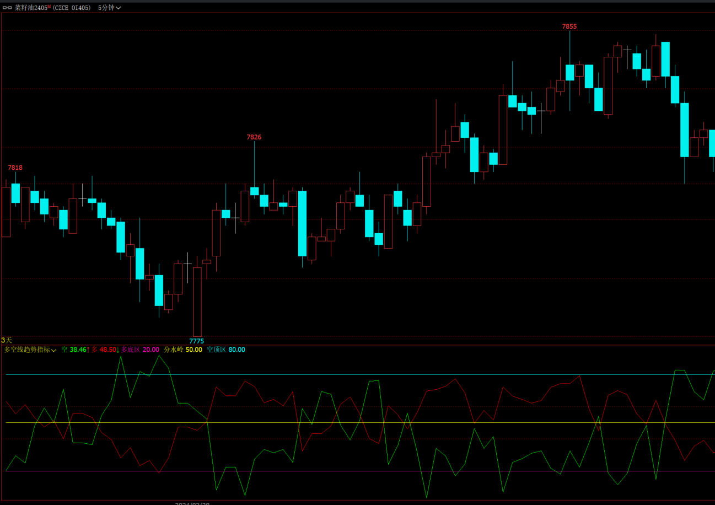Open the 5分钟 timeframe dropdown
Viewport: 715px width, 505px height.
(109, 8)
